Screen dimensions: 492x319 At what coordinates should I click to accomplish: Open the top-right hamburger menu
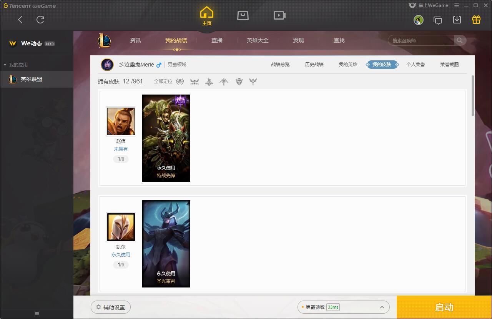(x=457, y=5)
